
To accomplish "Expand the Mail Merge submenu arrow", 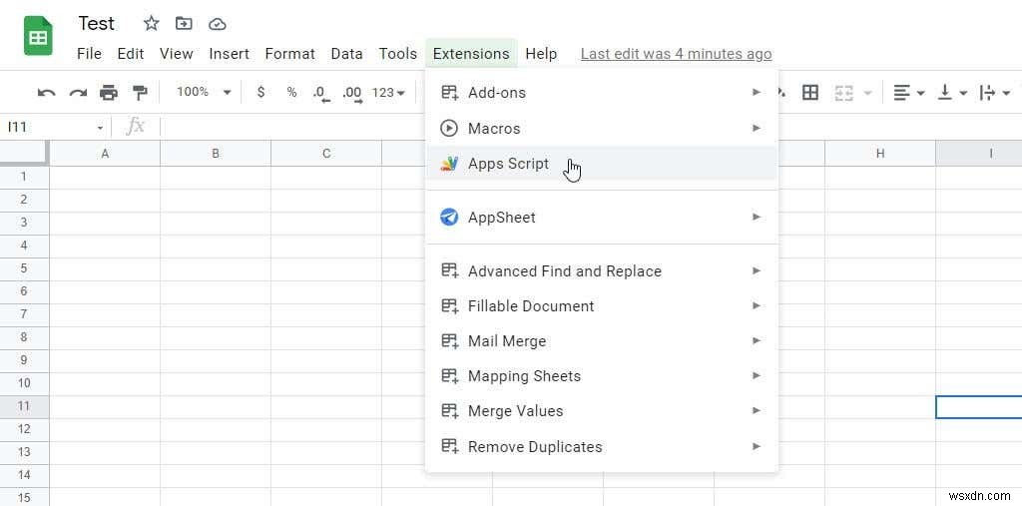I will tap(757, 340).
